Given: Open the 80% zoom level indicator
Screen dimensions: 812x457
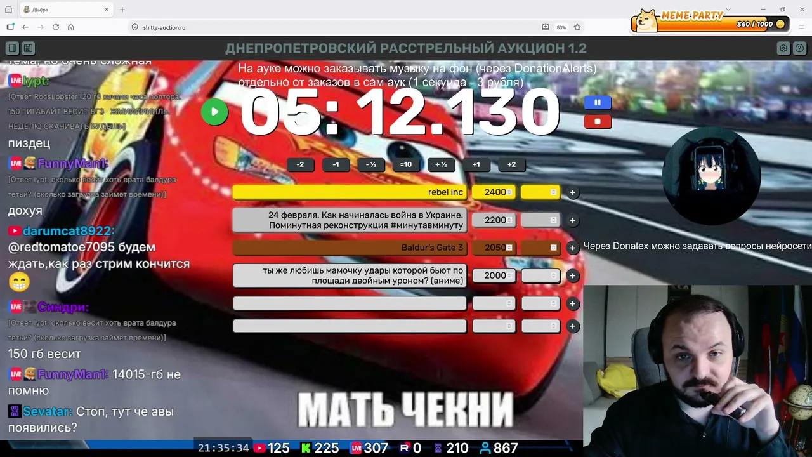Looking at the screenshot, I should [x=561, y=27].
